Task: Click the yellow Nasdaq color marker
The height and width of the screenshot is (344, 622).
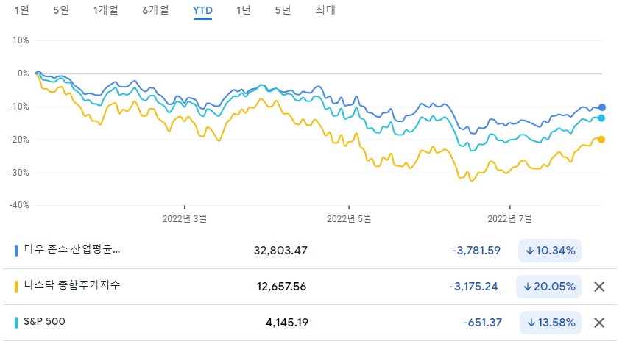Action: pyautogui.click(x=16, y=287)
